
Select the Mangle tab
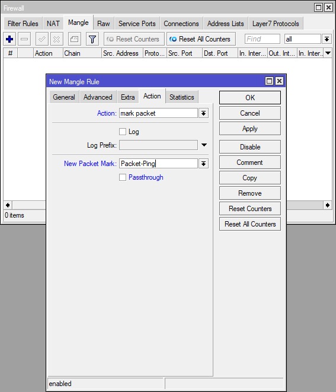tap(78, 23)
